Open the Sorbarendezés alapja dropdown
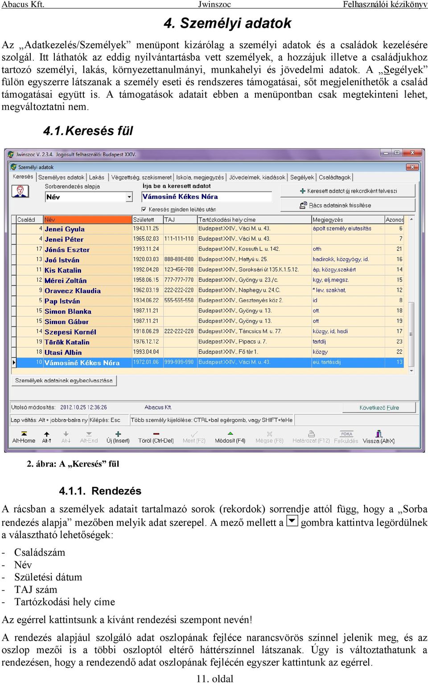 point(129,197)
